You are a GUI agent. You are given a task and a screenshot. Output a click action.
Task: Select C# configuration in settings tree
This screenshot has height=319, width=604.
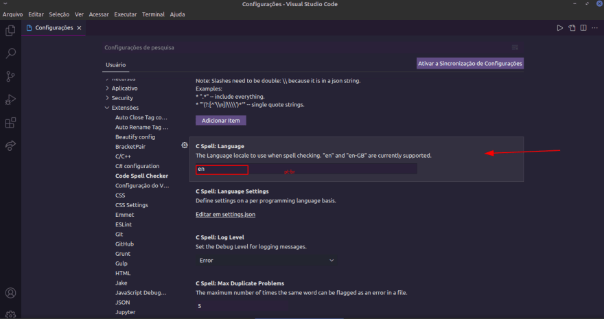pyautogui.click(x=137, y=166)
